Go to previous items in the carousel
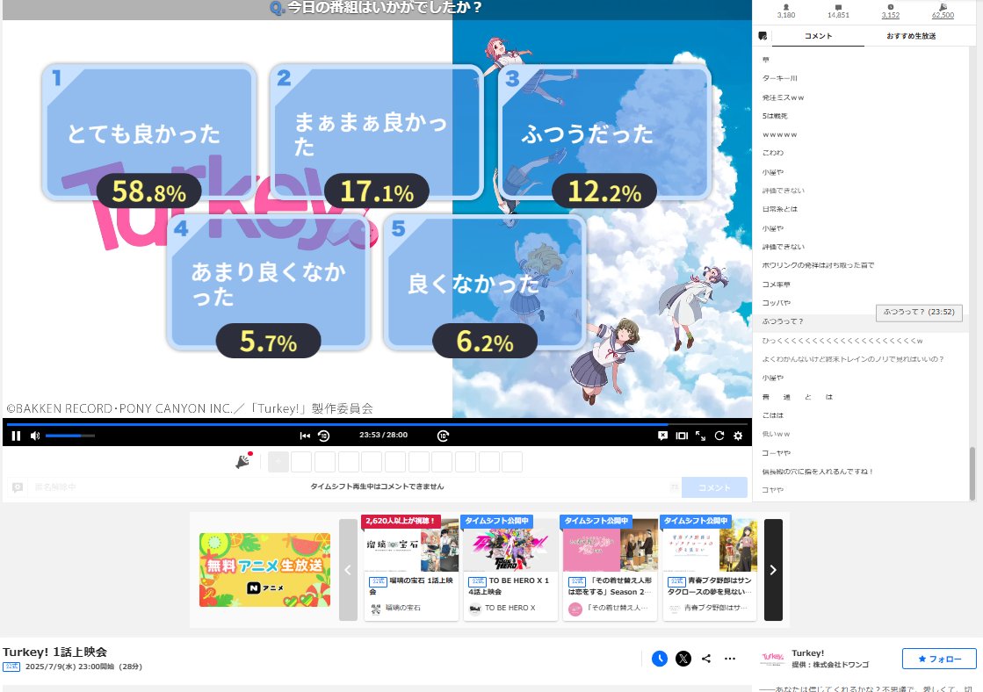 [348, 570]
